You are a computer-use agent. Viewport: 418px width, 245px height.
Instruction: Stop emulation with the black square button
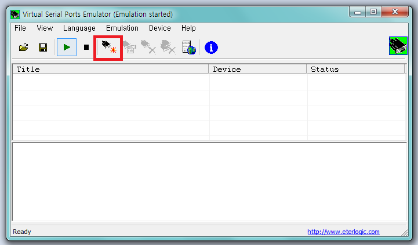tap(86, 47)
